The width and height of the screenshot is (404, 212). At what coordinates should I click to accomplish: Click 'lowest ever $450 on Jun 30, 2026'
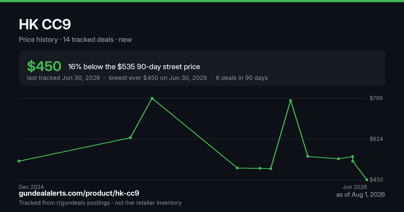[158, 78]
